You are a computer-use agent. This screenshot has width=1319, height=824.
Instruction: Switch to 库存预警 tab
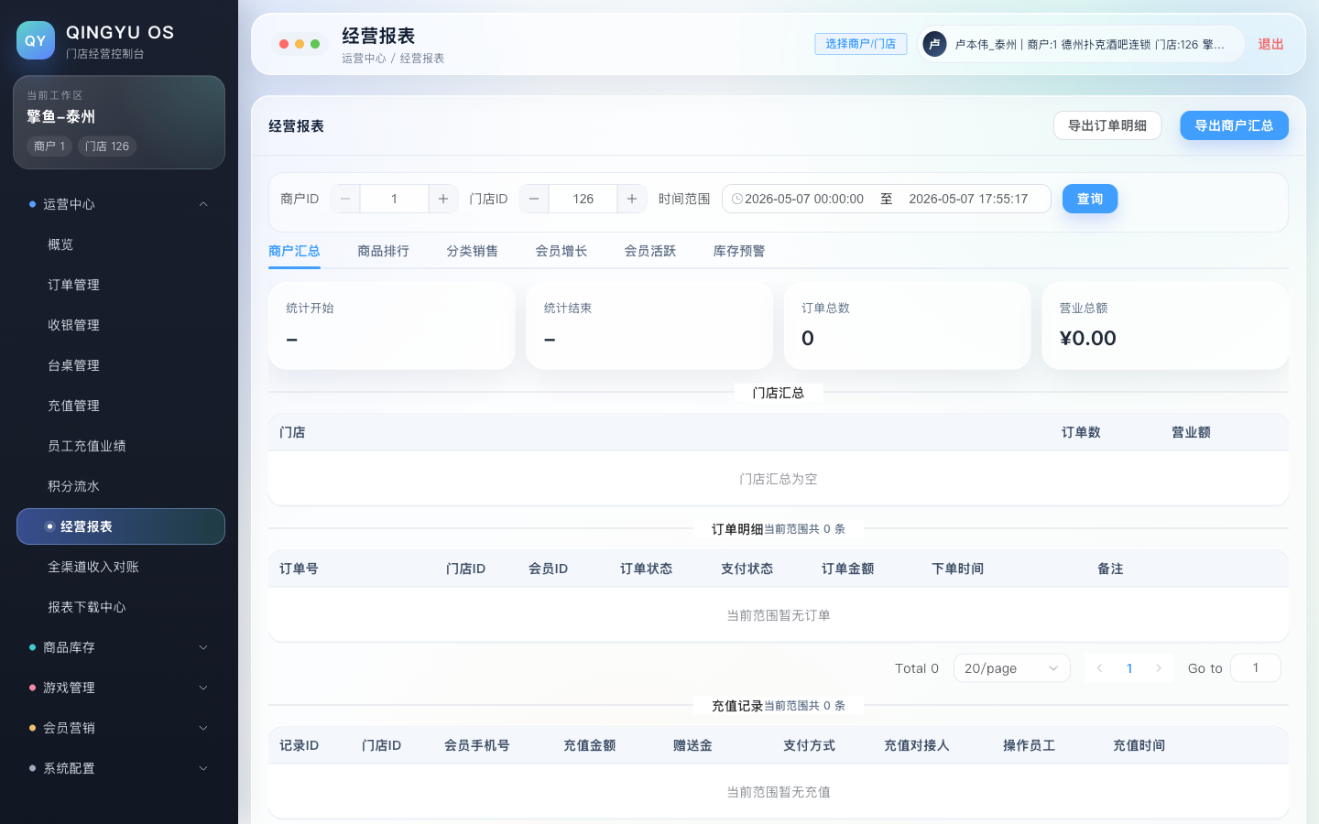738,251
